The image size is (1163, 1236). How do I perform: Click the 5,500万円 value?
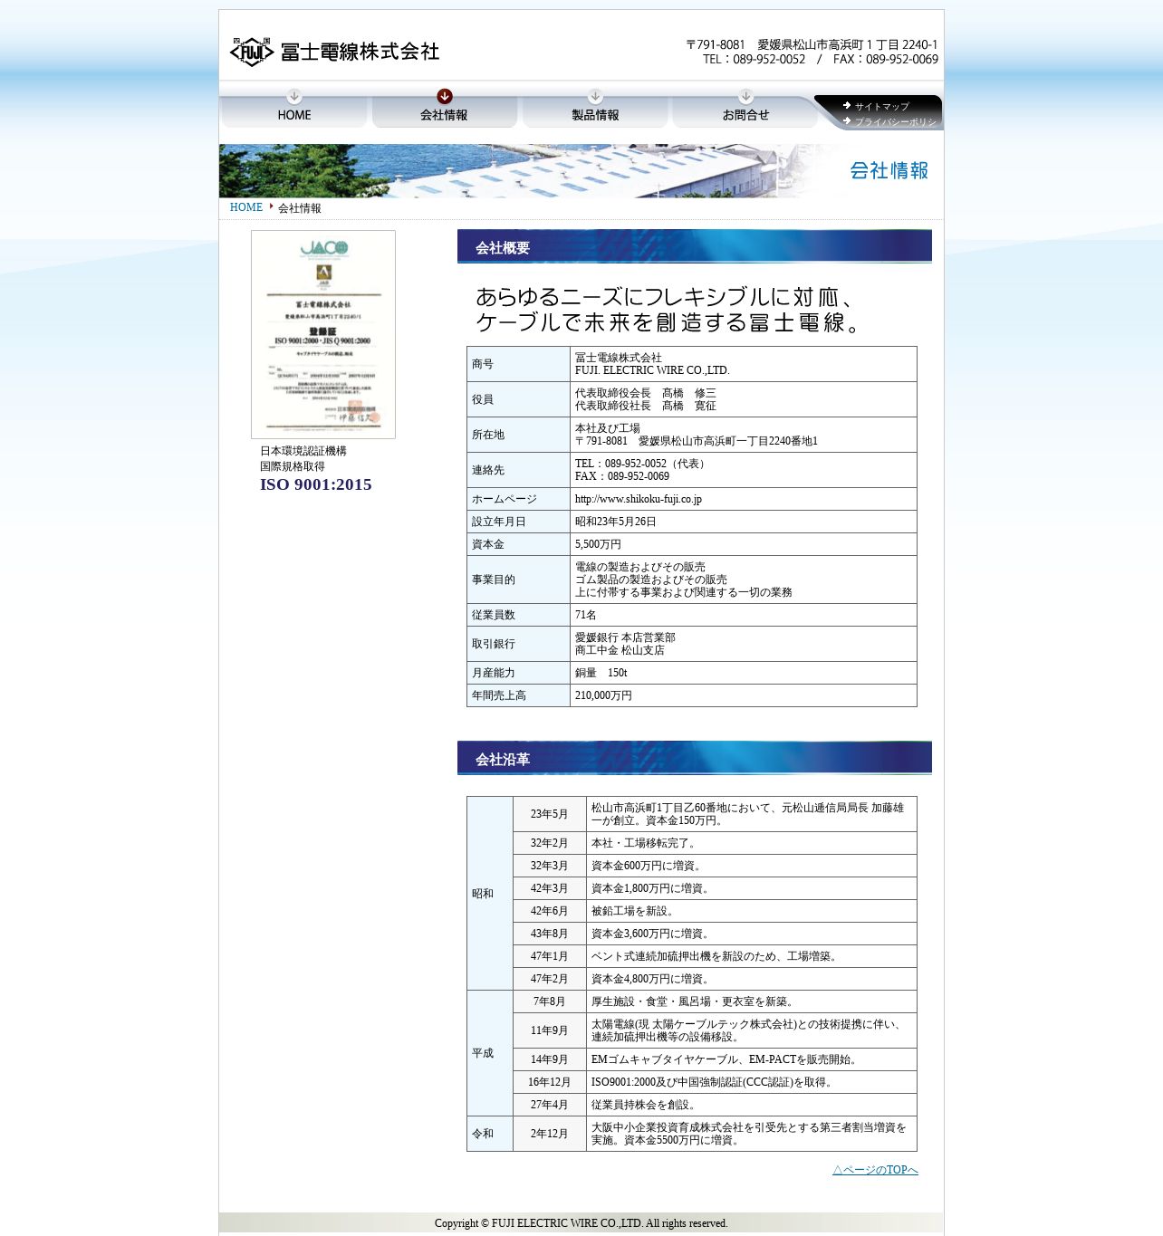(598, 544)
